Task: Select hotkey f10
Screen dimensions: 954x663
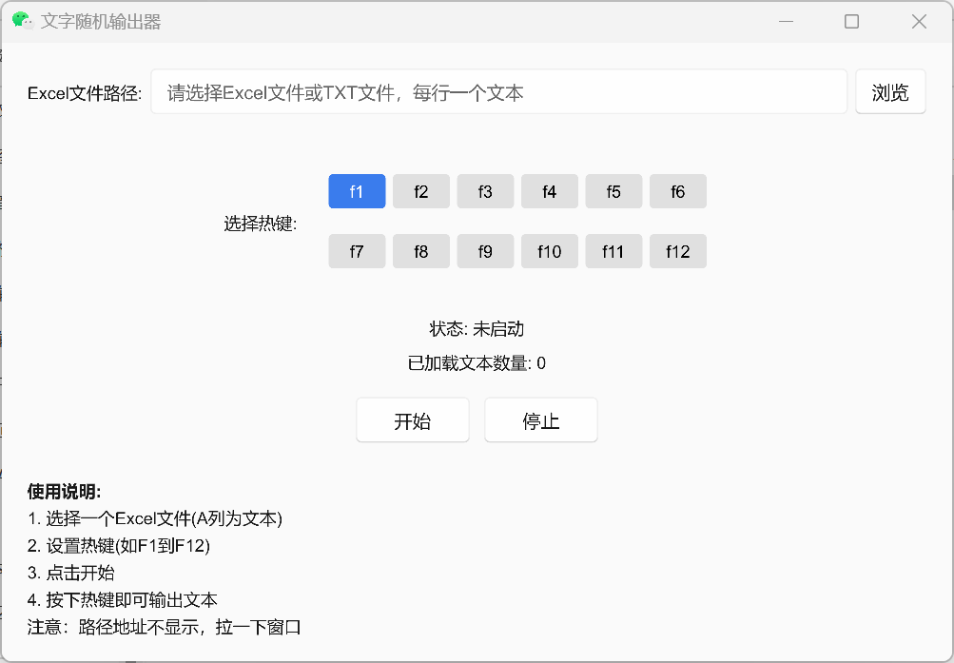Action: click(549, 251)
